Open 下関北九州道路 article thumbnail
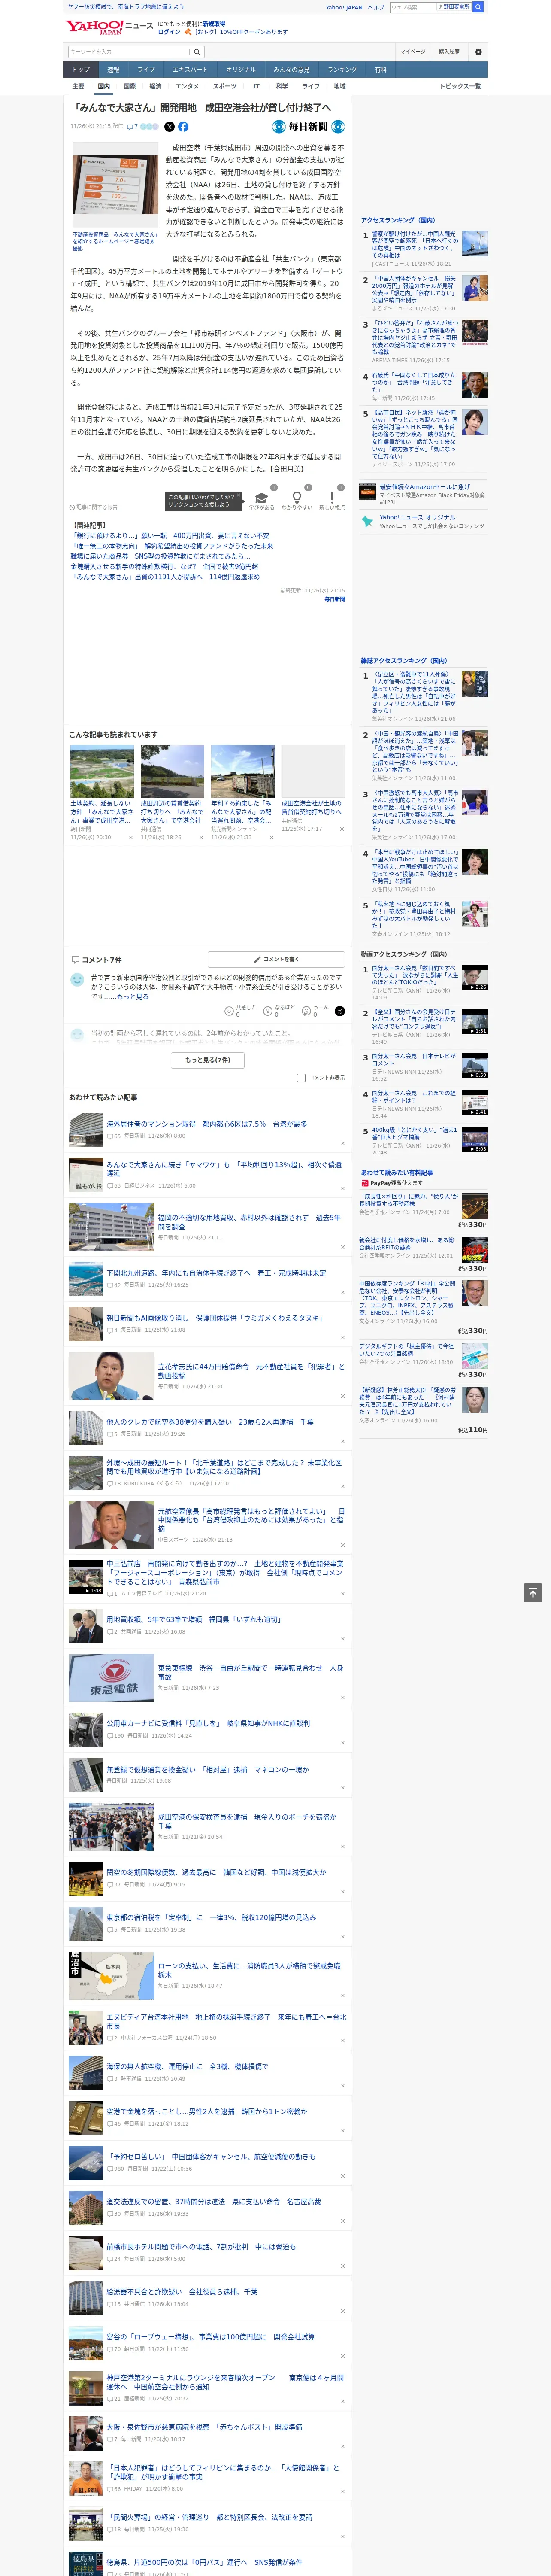Screen dimensions: 551x2576 [86, 1278]
